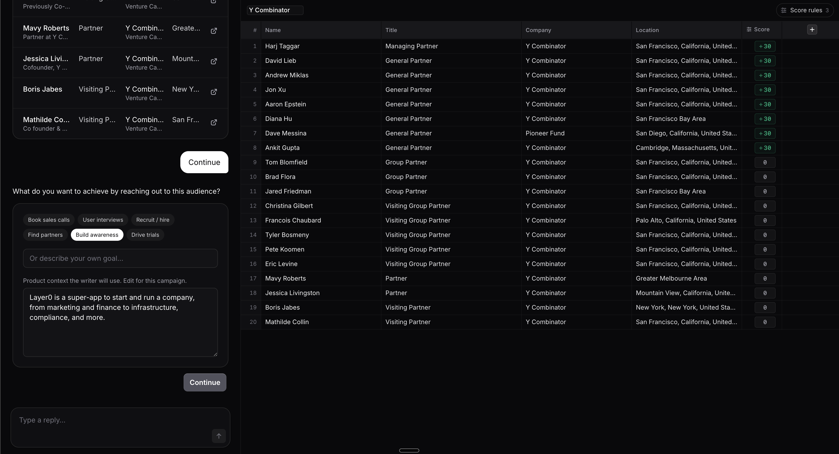Click Ankit Gupta's Cambridge location cell

[686, 148]
